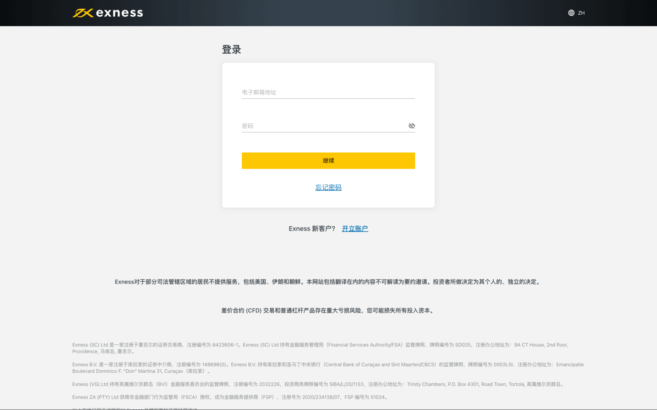This screenshot has width=657, height=410.
Task: Open the ZH language selector
Action: click(x=576, y=13)
